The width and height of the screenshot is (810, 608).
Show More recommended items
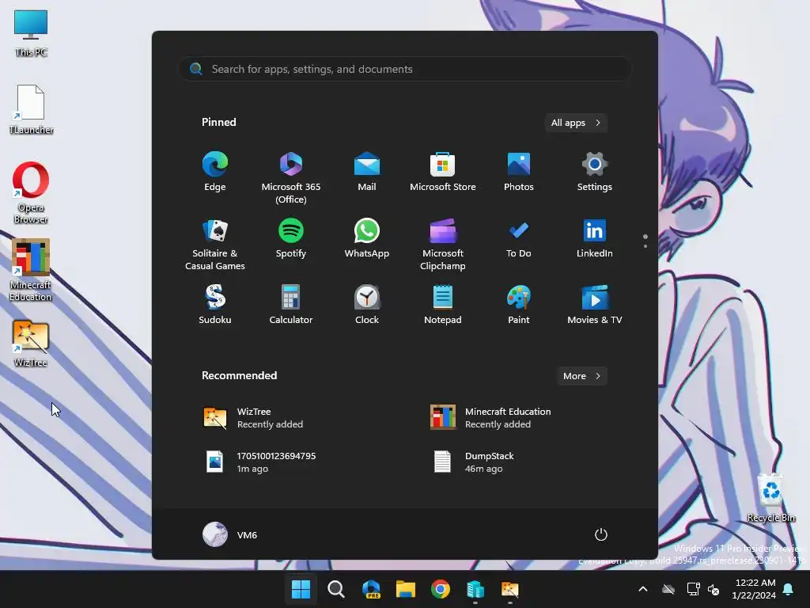pyautogui.click(x=581, y=376)
